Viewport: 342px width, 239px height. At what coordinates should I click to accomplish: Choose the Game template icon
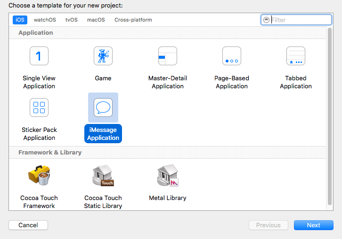(x=103, y=56)
